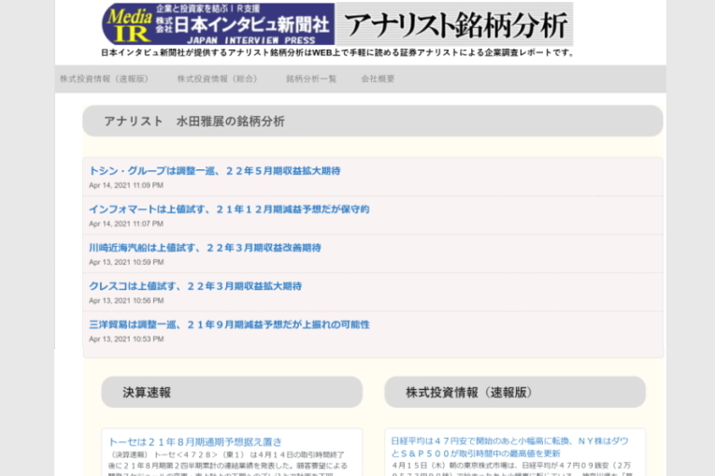Click the Apr 14, 2021 11:07 PM timestamp
The height and width of the screenshot is (476, 715).
pos(126,224)
